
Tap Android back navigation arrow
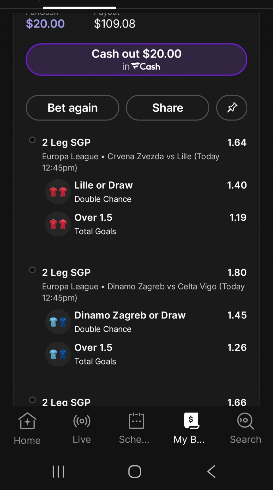tap(211, 472)
